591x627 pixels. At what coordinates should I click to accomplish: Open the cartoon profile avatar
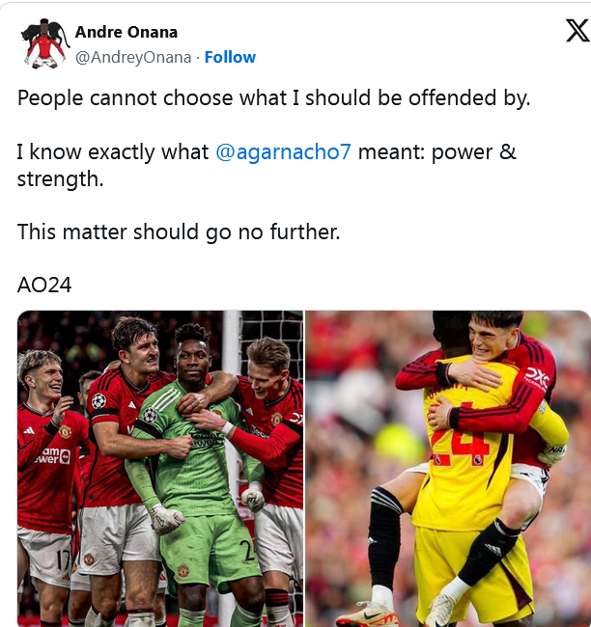[44, 43]
